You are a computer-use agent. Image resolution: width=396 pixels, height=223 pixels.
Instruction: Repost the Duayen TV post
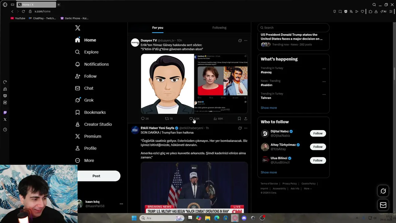[x=169, y=119]
